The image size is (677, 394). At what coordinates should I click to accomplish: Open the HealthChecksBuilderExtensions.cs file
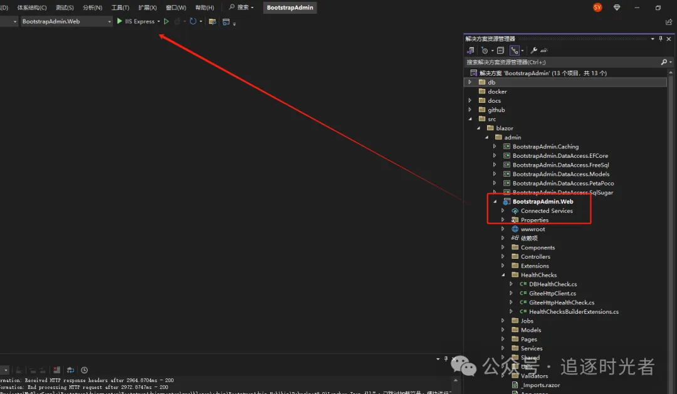574,311
